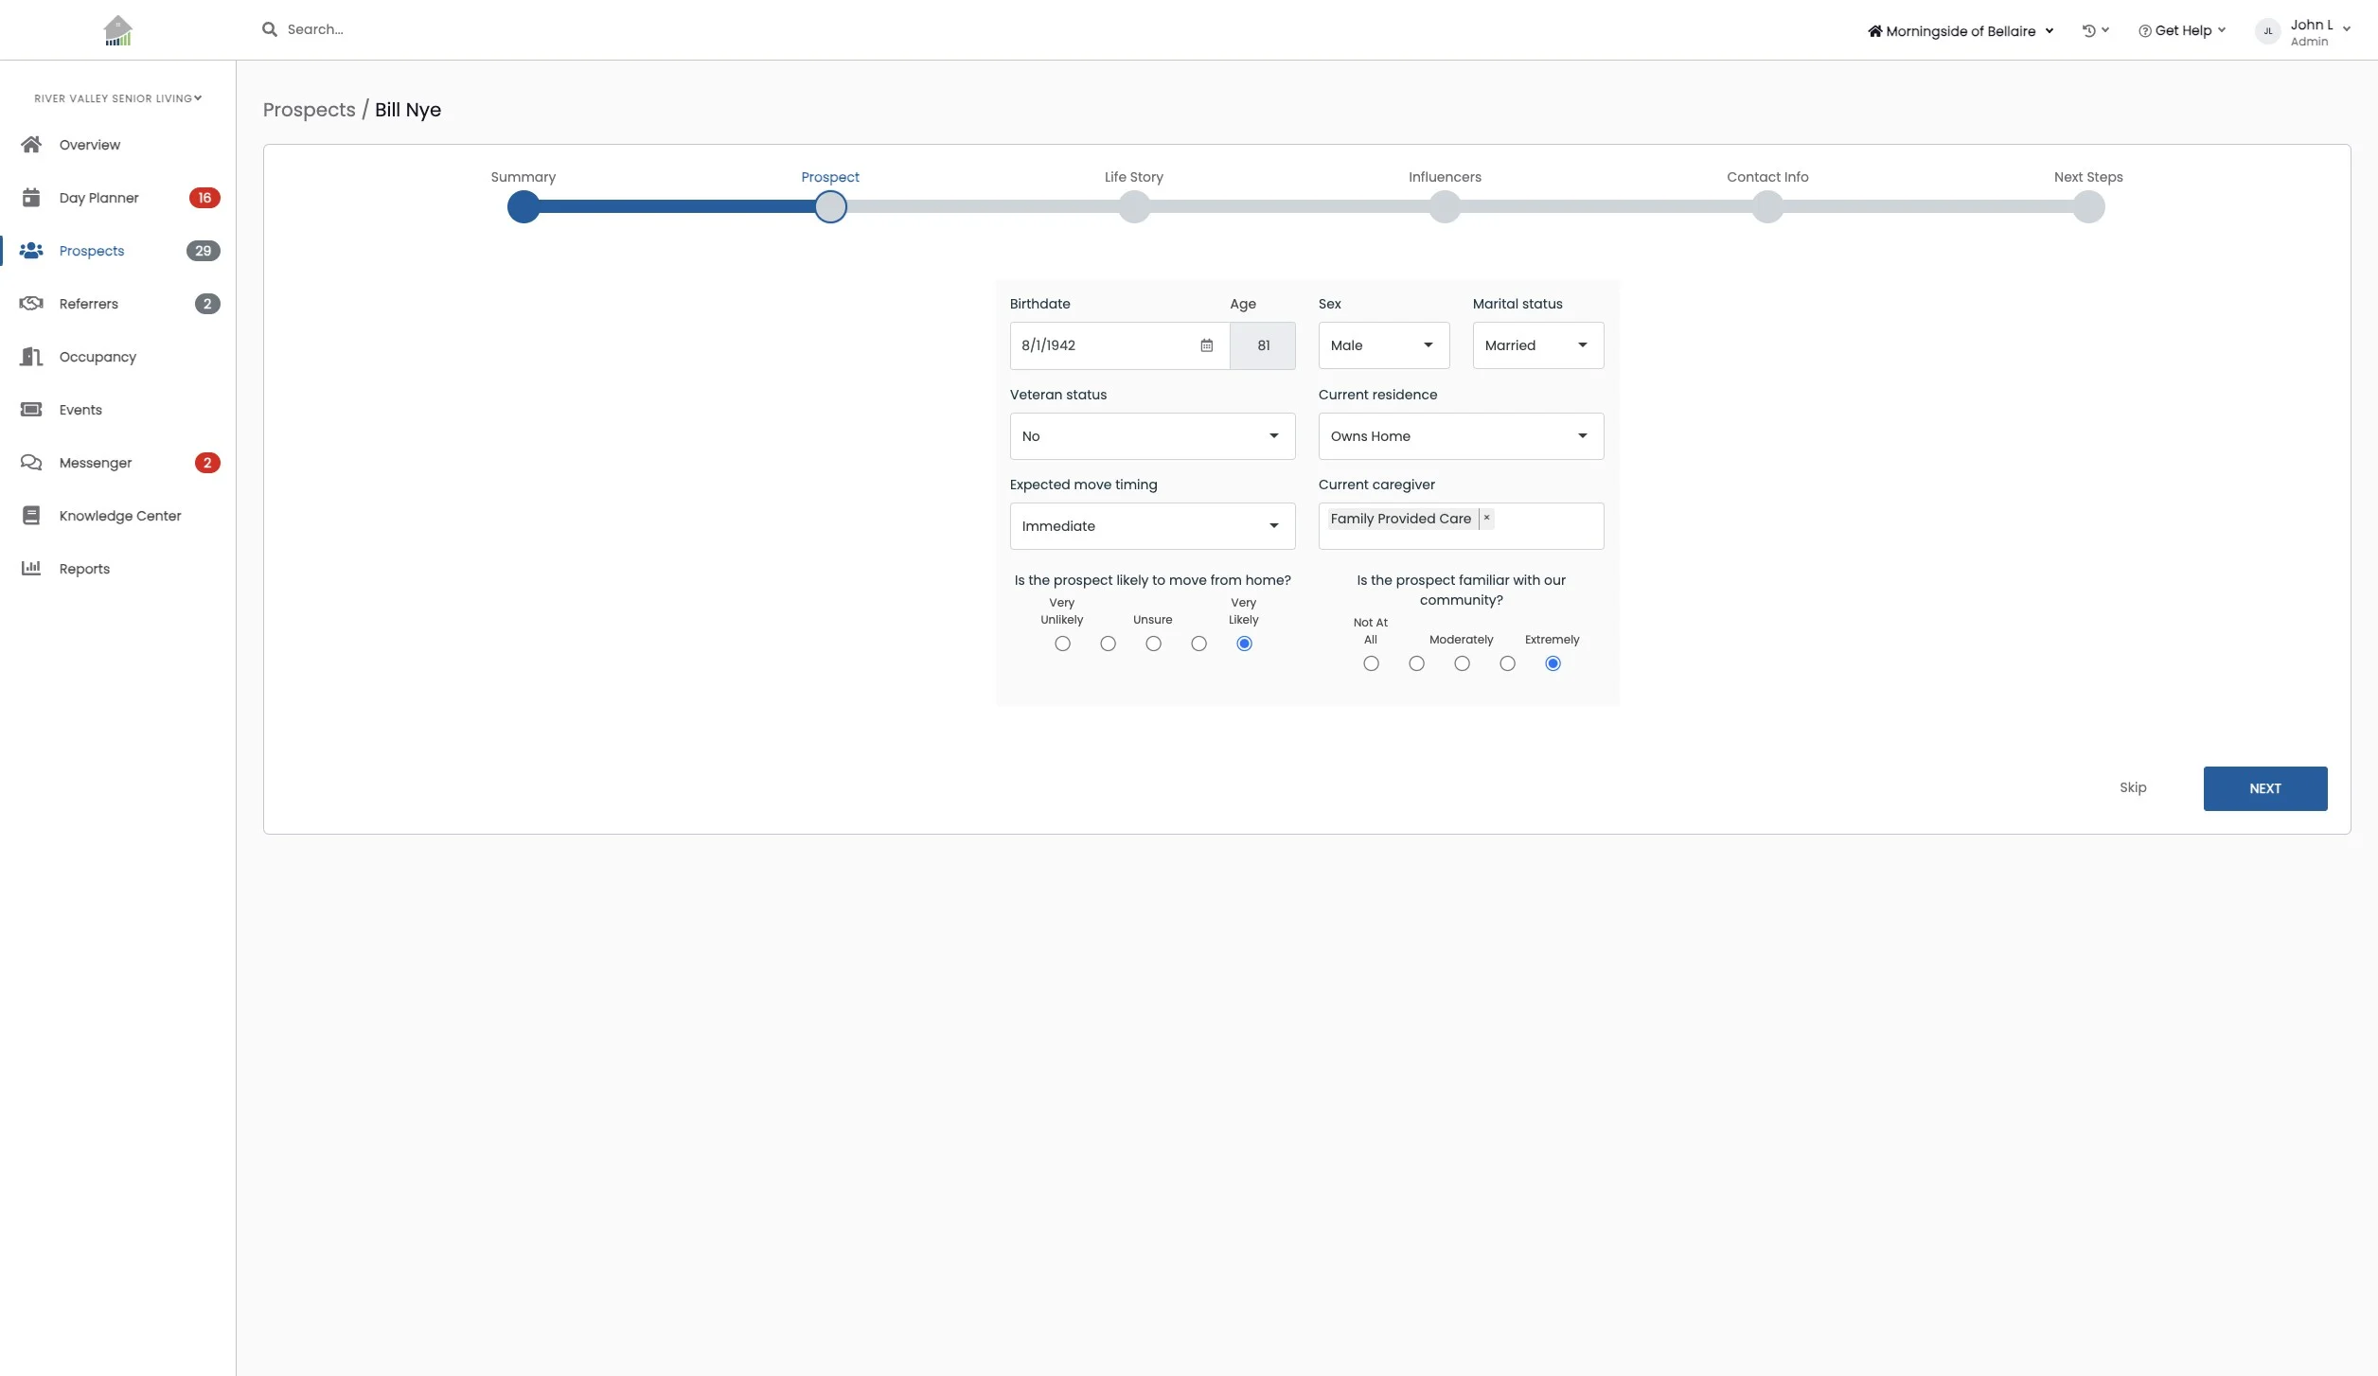Click the Events ticket icon
Screen dimensions: 2378x1376
click(x=31, y=410)
